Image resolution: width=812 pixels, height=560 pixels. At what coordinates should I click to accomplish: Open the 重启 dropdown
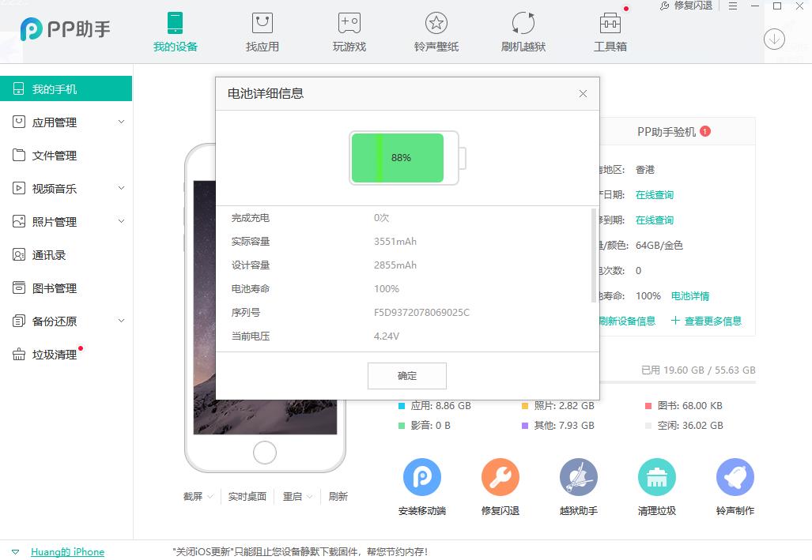click(297, 497)
